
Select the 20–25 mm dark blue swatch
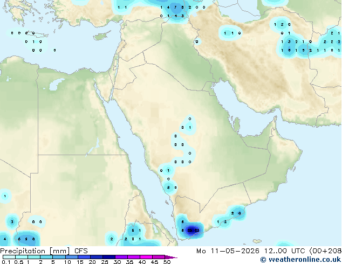(x=96, y=257)
